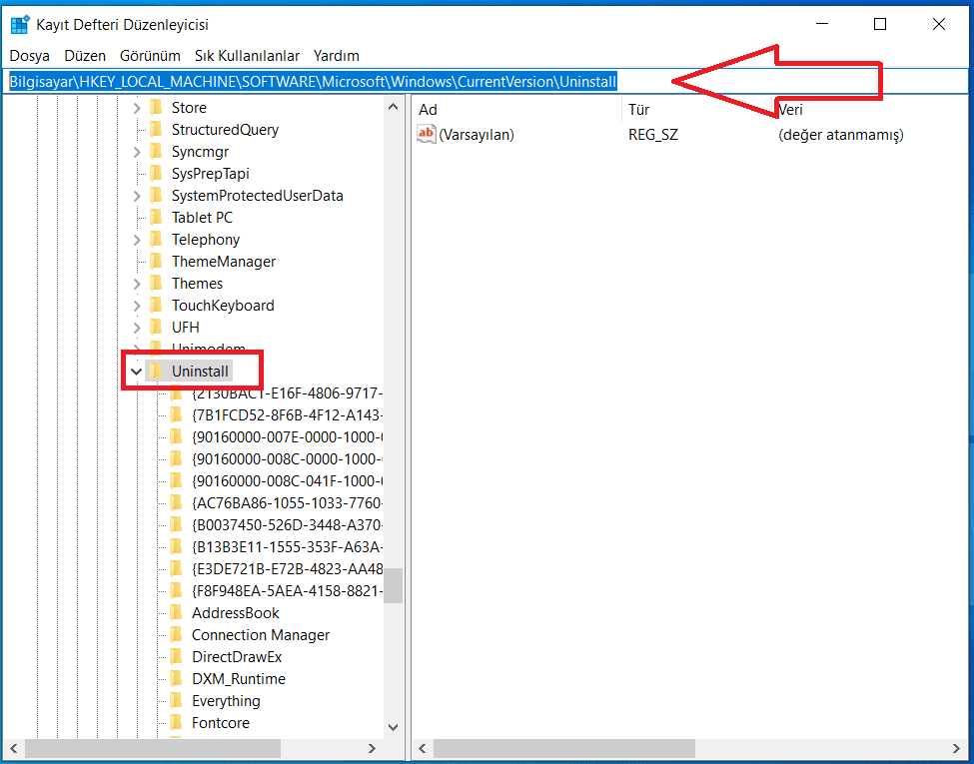Click the Ad column header

(516, 110)
